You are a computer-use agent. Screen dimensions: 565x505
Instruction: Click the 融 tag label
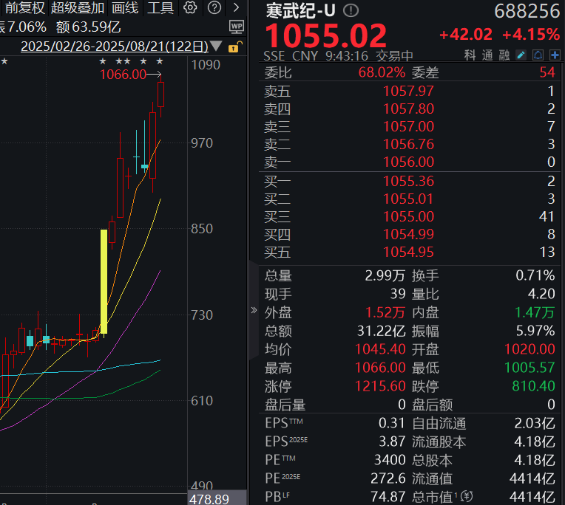pyautogui.click(x=504, y=55)
